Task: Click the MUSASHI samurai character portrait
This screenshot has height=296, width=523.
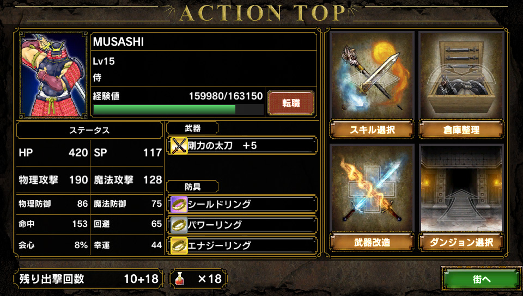Action: click(x=53, y=75)
